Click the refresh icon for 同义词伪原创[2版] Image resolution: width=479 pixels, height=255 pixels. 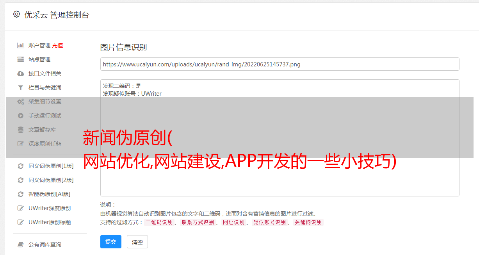pyautogui.click(x=21, y=180)
